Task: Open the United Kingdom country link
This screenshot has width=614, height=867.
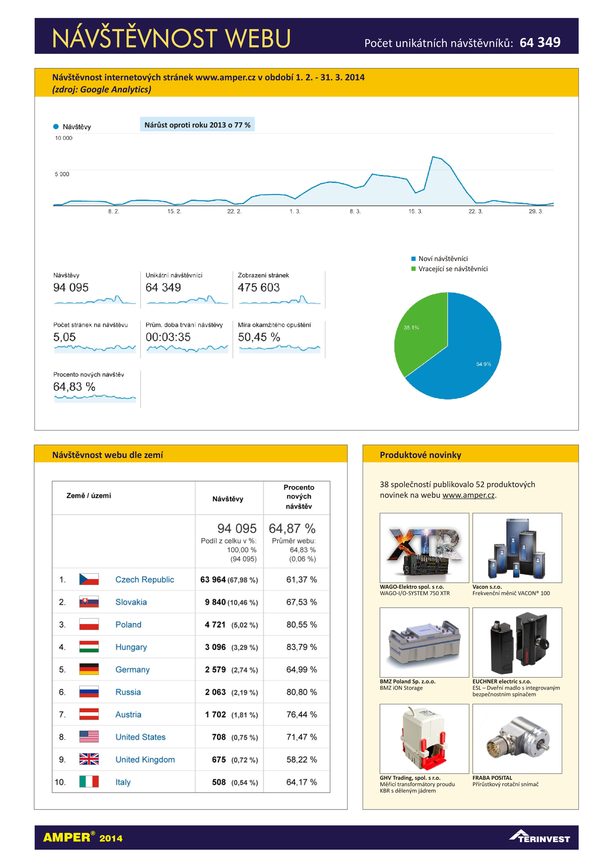Action: (x=145, y=760)
